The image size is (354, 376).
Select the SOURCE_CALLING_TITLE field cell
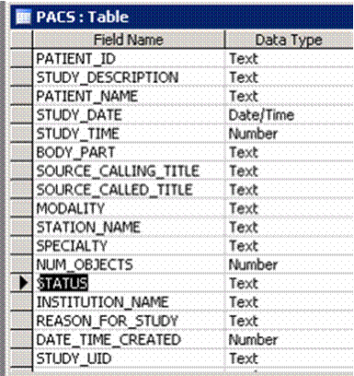point(129,170)
